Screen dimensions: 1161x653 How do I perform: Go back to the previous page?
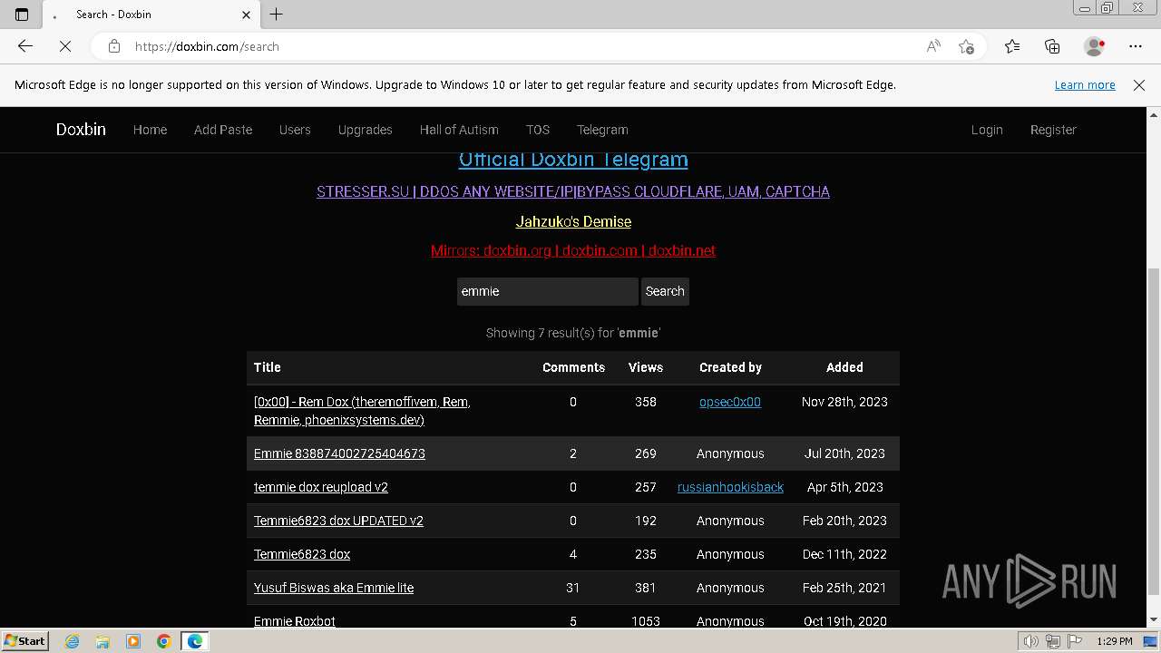25,46
